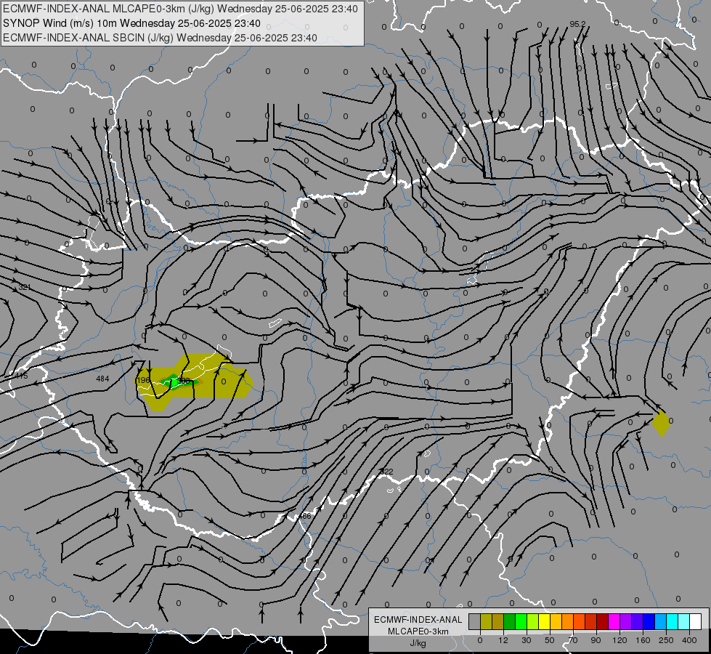
Task: Click the 415 value on the map
Action: [x=21, y=376]
